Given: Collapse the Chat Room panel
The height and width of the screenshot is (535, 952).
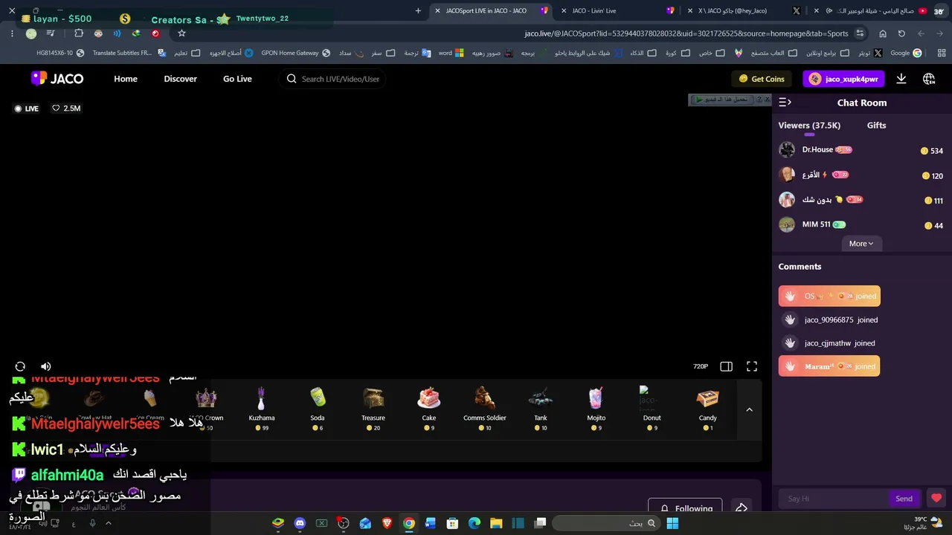Looking at the screenshot, I should click(785, 103).
